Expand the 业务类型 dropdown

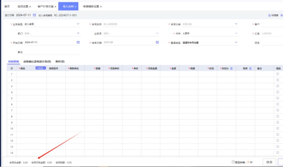[78, 24]
